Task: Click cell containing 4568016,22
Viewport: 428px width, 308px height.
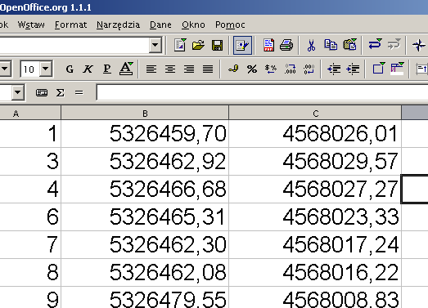Action: pos(315,273)
